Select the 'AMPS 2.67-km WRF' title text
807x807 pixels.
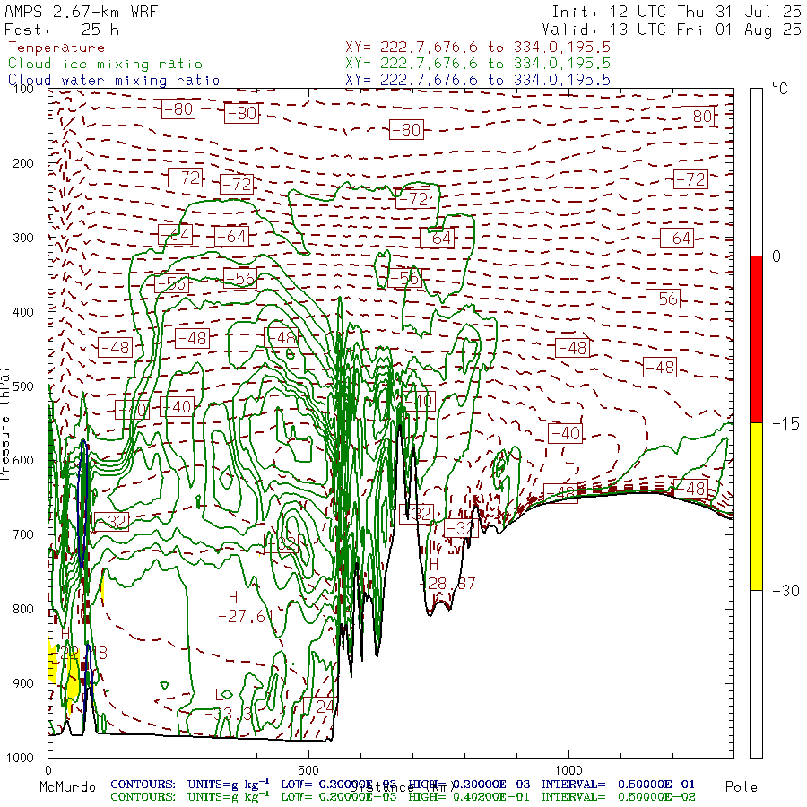pyautogui.click(x=81, y=12)
